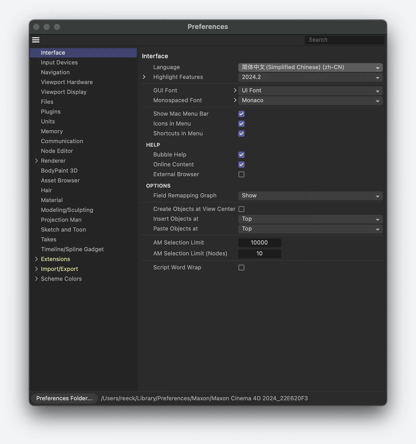
Task: Disable Icons in Menu checkbox
Action: (x=241, y=124)
